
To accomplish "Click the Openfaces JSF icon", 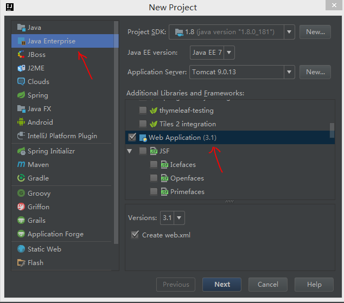I will (164, 178).
